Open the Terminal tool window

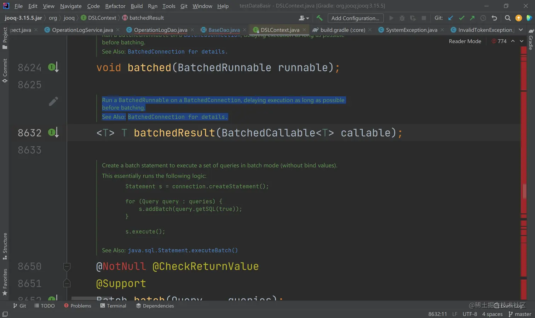(x=113, y=306)
